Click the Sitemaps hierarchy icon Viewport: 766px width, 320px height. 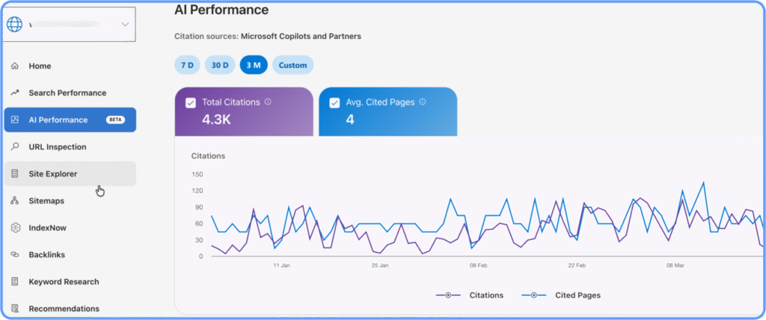(x=15, y=200)
